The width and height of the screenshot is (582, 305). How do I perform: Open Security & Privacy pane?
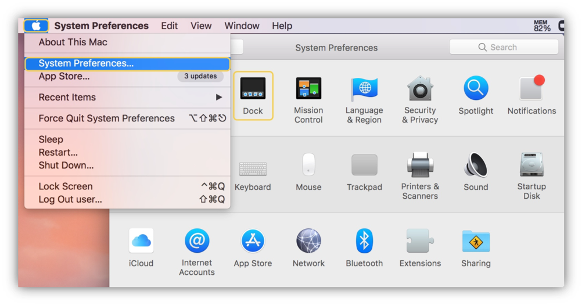(420, 99)
